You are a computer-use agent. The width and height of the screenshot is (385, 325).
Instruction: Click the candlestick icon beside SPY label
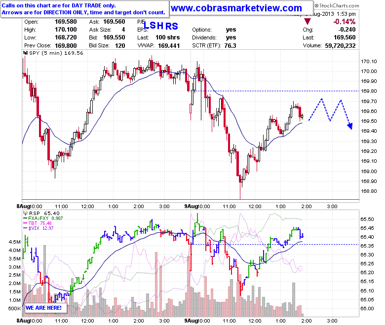coord(26,53)
